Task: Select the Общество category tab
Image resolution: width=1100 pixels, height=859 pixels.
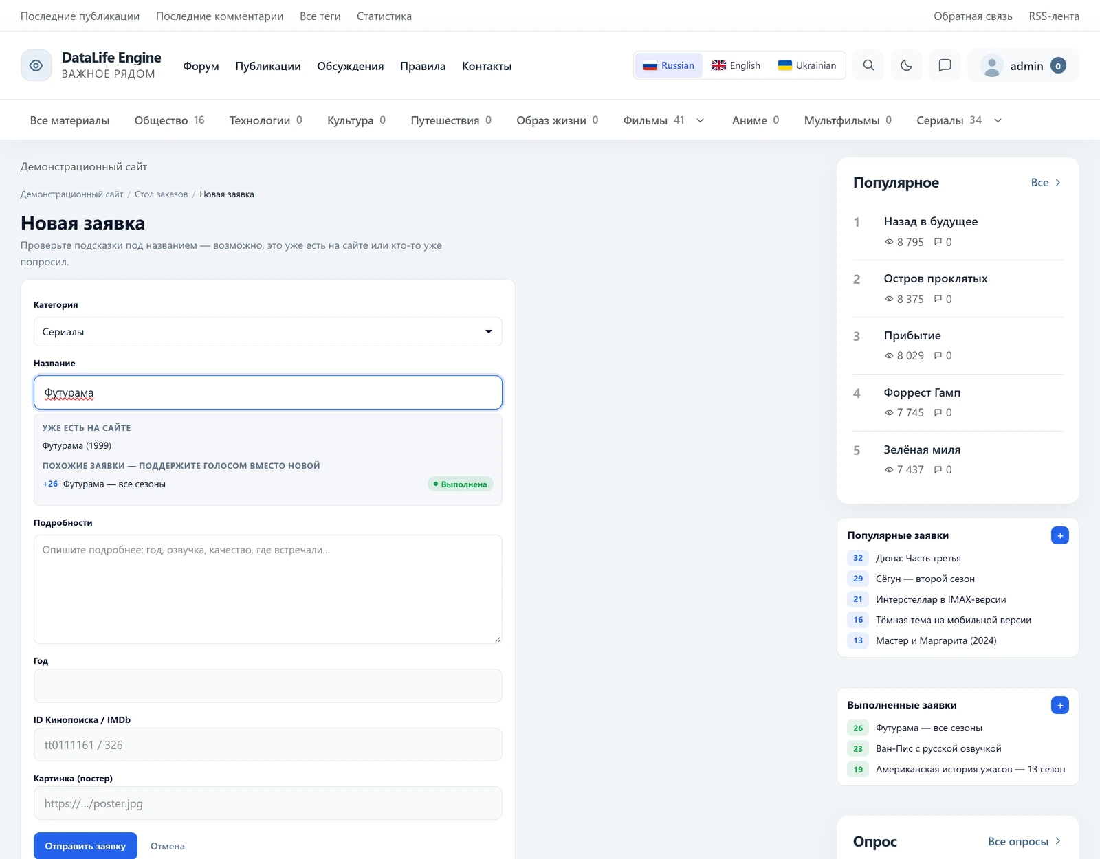Action: pyautogui.click(x=169, y=120)
